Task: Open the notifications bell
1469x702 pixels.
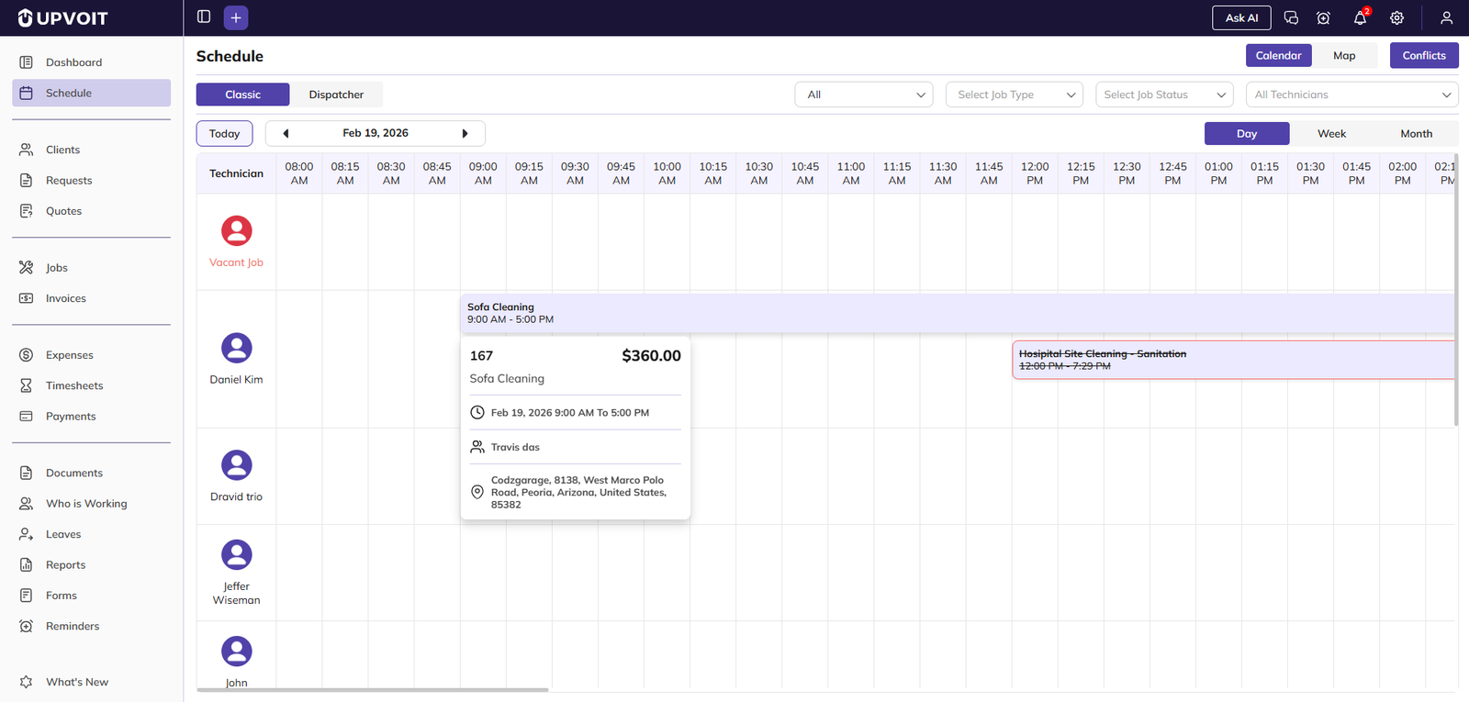Action: (x=1360, y=17)
